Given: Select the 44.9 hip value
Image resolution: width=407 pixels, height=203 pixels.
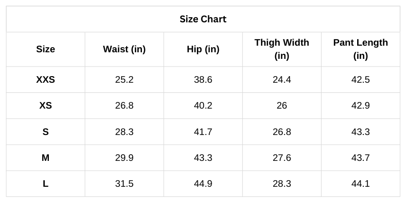Looking at the screenshot, I should 203,184.
